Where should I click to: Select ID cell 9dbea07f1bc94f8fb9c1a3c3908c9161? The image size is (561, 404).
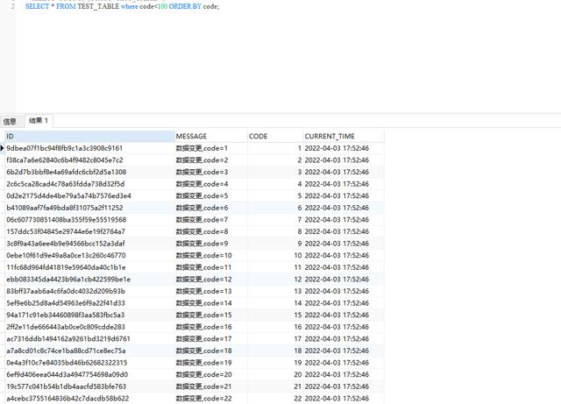[x=89, y=148]
